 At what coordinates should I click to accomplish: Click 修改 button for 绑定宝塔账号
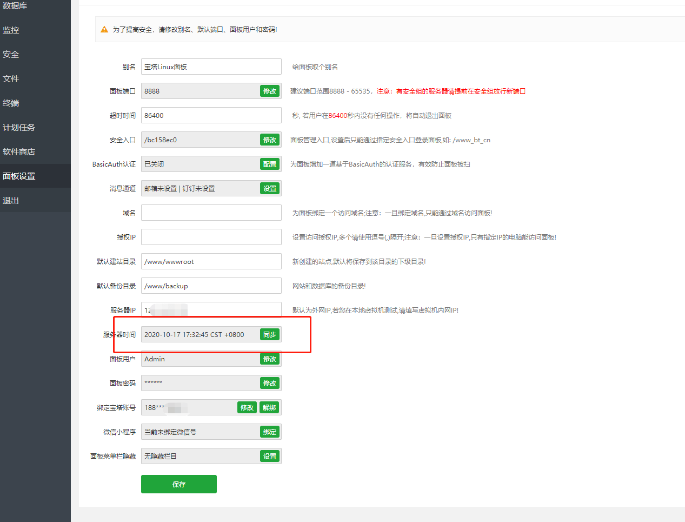pyautogui.click(x=247, y=407)
